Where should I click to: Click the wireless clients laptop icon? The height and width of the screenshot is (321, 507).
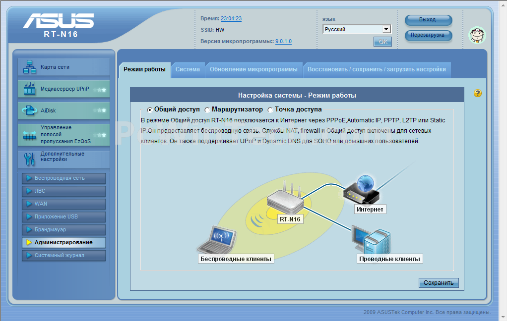[217, 241]
